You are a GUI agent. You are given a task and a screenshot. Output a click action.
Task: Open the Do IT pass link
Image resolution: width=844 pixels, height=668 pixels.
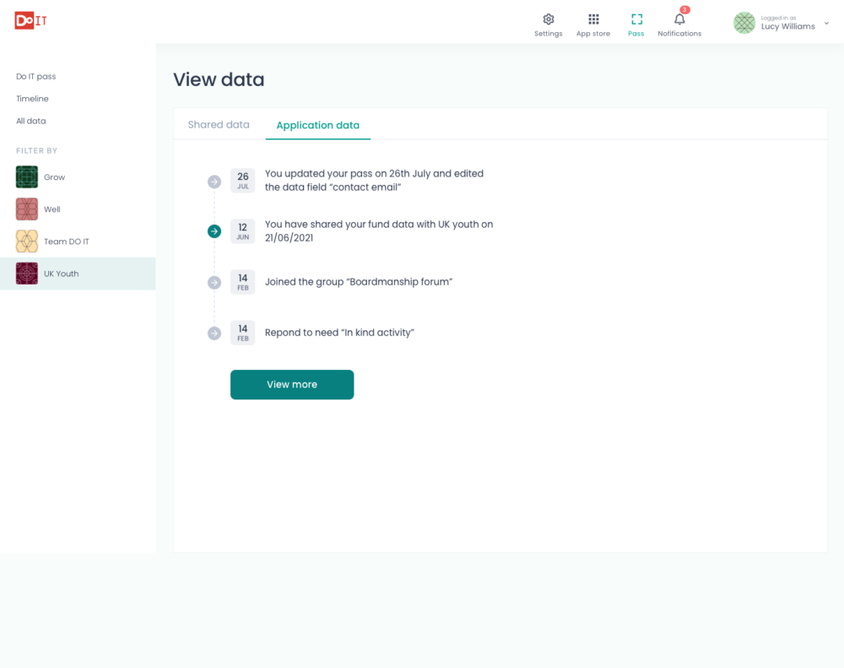[x=36, y=77]
